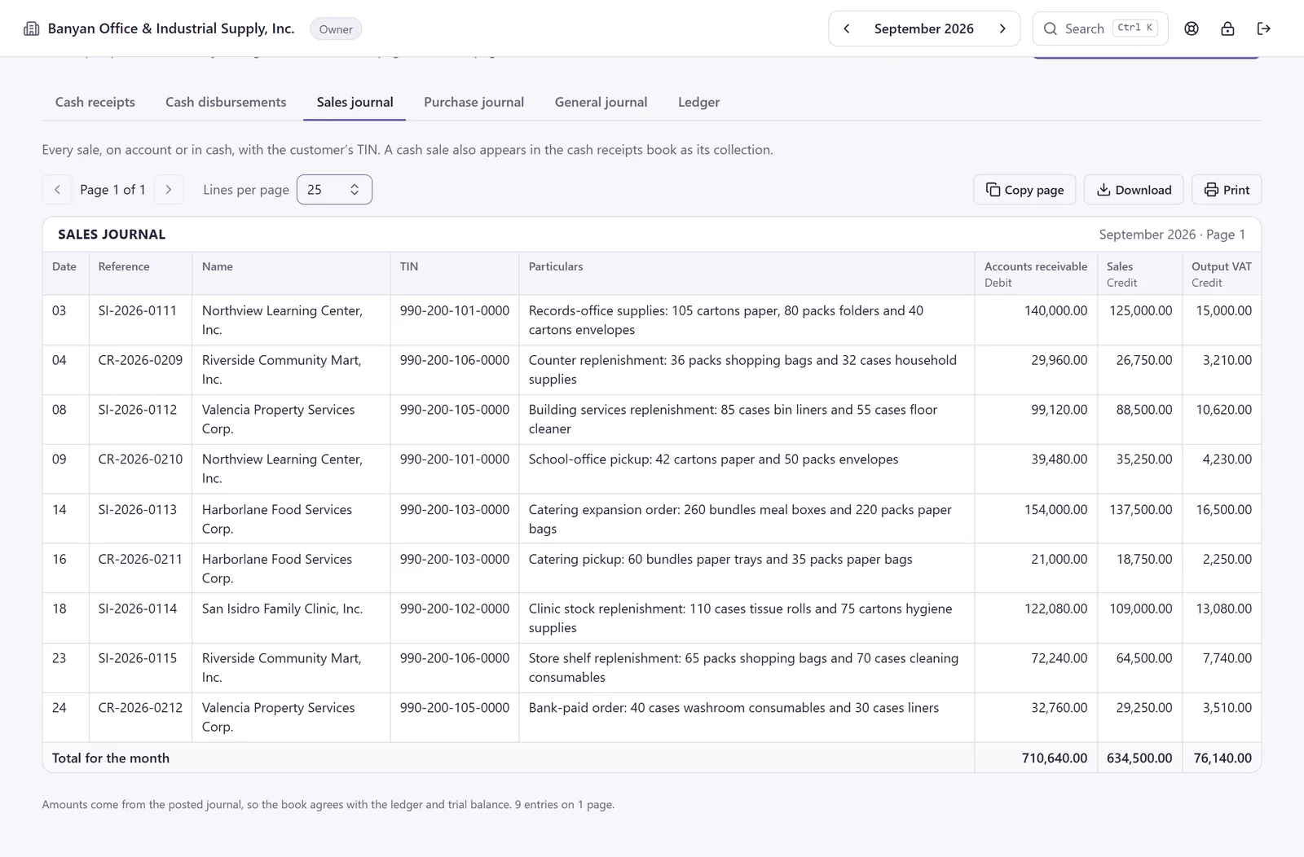Select reference CR-2026-0209
The width and height of the screenshot is (1304, 857).
pyautogui.click(x=140, y=360)
